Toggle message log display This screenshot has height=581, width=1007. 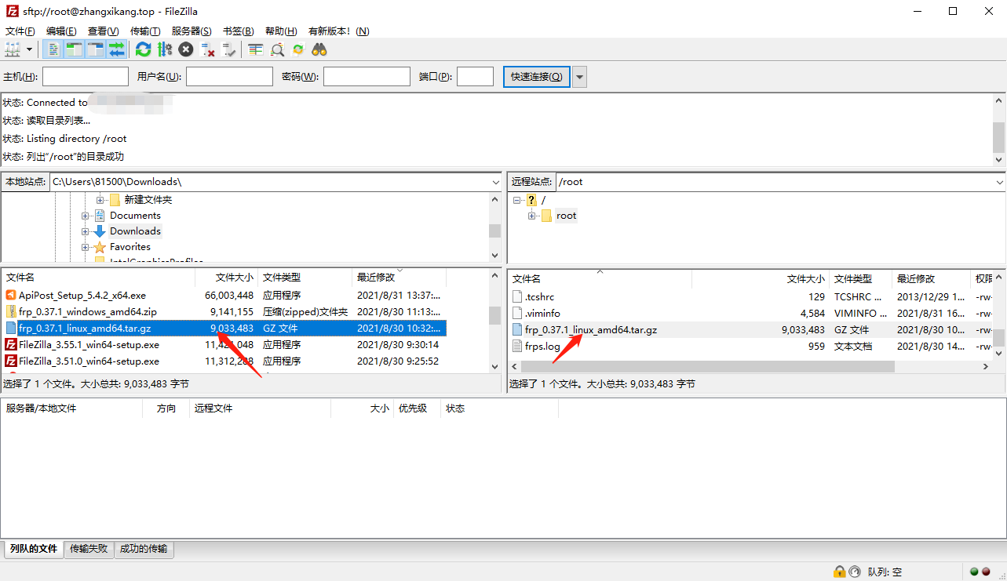point(54,49)
